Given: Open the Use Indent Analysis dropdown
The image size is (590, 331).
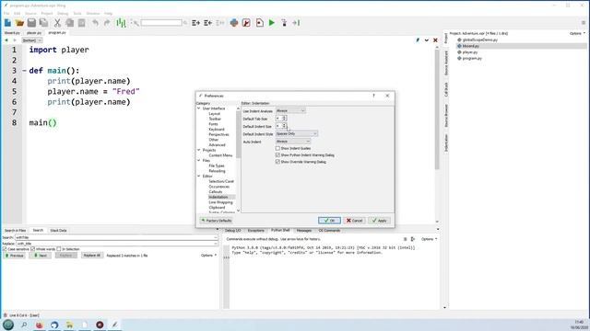Looking at the screenshot, I should point(290,110).
